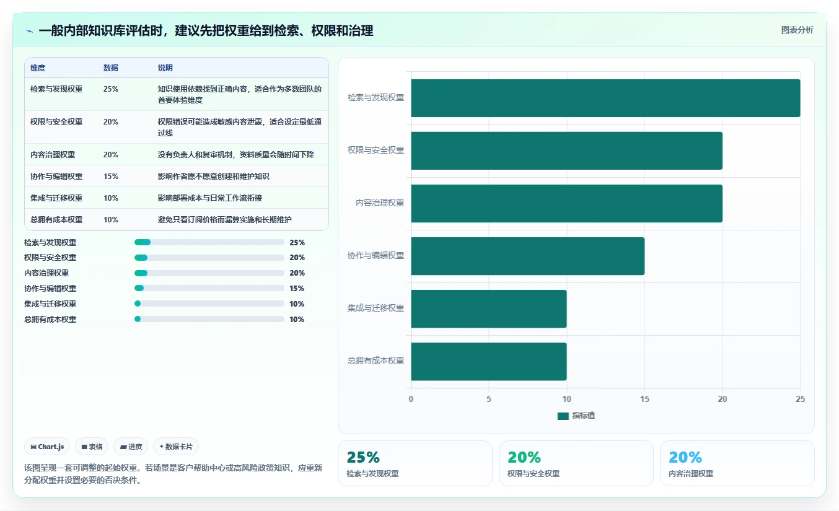Click description 影响作者愿不愿意创建和维护知识
This screenshot has width=839, height=511.
[x=214, y=177]
